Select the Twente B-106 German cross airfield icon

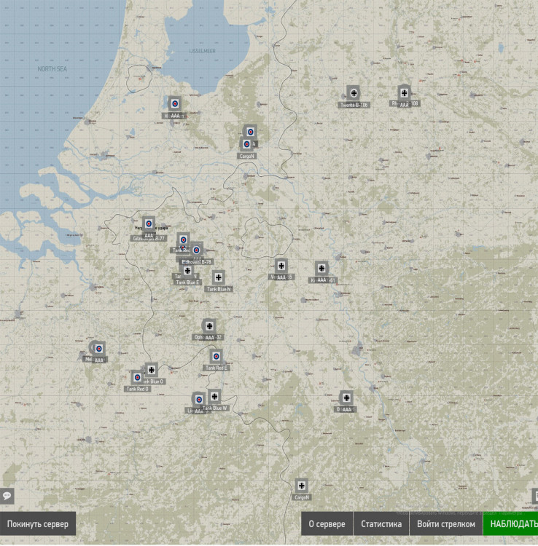(x=354, y=93)
